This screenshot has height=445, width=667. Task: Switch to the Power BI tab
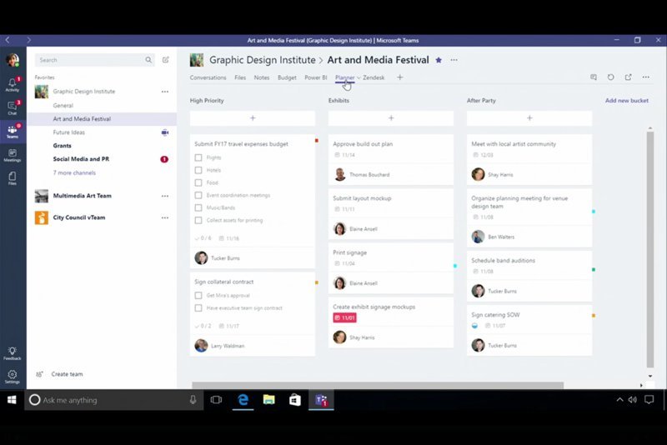point(315,77)
